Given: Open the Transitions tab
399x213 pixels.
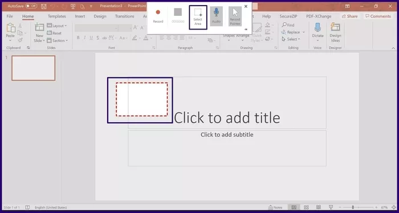Looking at the screenshot, I should (x=124, y=16).
